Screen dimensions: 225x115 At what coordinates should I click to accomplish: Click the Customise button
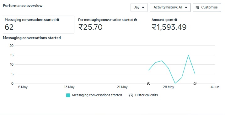(x=207, y=7)
